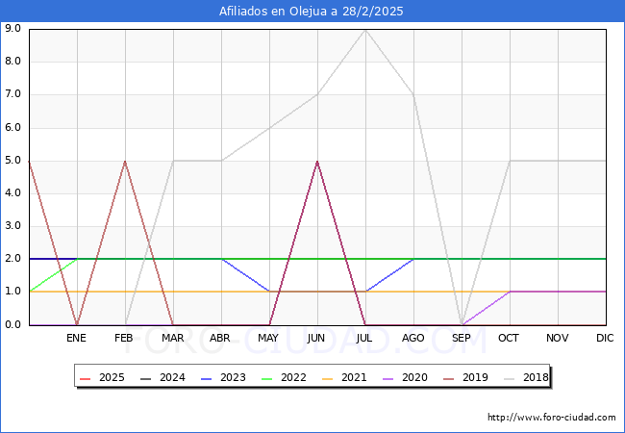Click the 2019 peak point at FEB
The image size is (625, 433).
(x=125, y=161)
